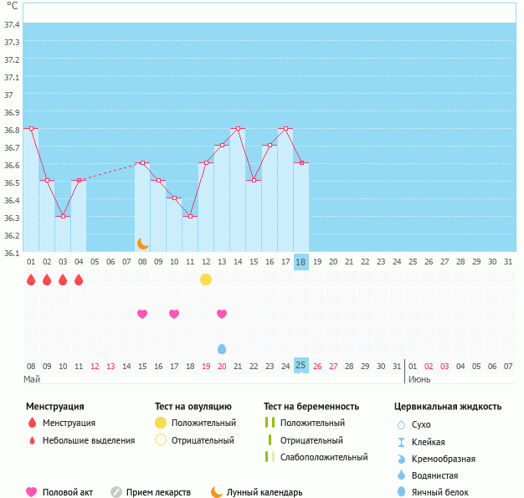524x498 pixels.
Task: Click the blue egg-white fluid drop on day 13
Action: click(x=222, y=348)
